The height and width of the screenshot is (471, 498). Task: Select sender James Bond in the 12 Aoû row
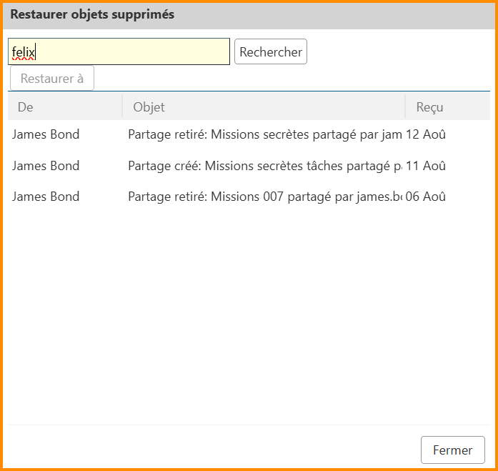(x=46, y=134)
